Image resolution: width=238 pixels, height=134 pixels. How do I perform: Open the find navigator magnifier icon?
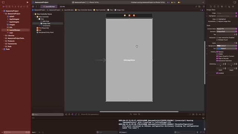coord(12,7)
